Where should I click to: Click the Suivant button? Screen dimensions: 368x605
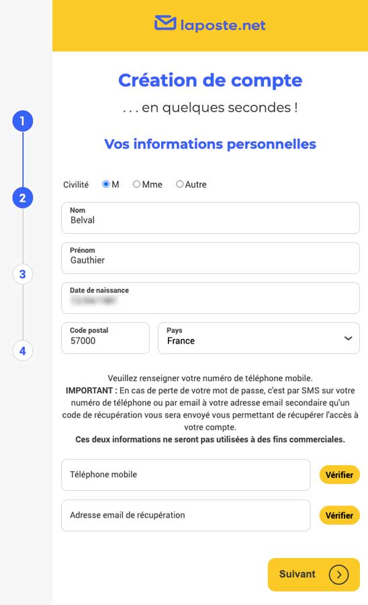coord(314,575)
